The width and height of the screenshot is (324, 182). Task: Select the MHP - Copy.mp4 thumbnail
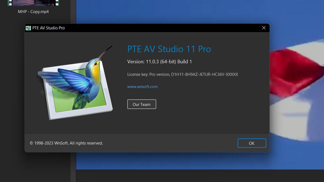pos(33,3)
